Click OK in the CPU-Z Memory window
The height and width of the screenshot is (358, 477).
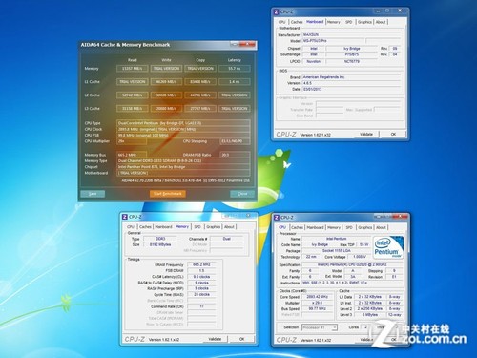pos(241,339)
